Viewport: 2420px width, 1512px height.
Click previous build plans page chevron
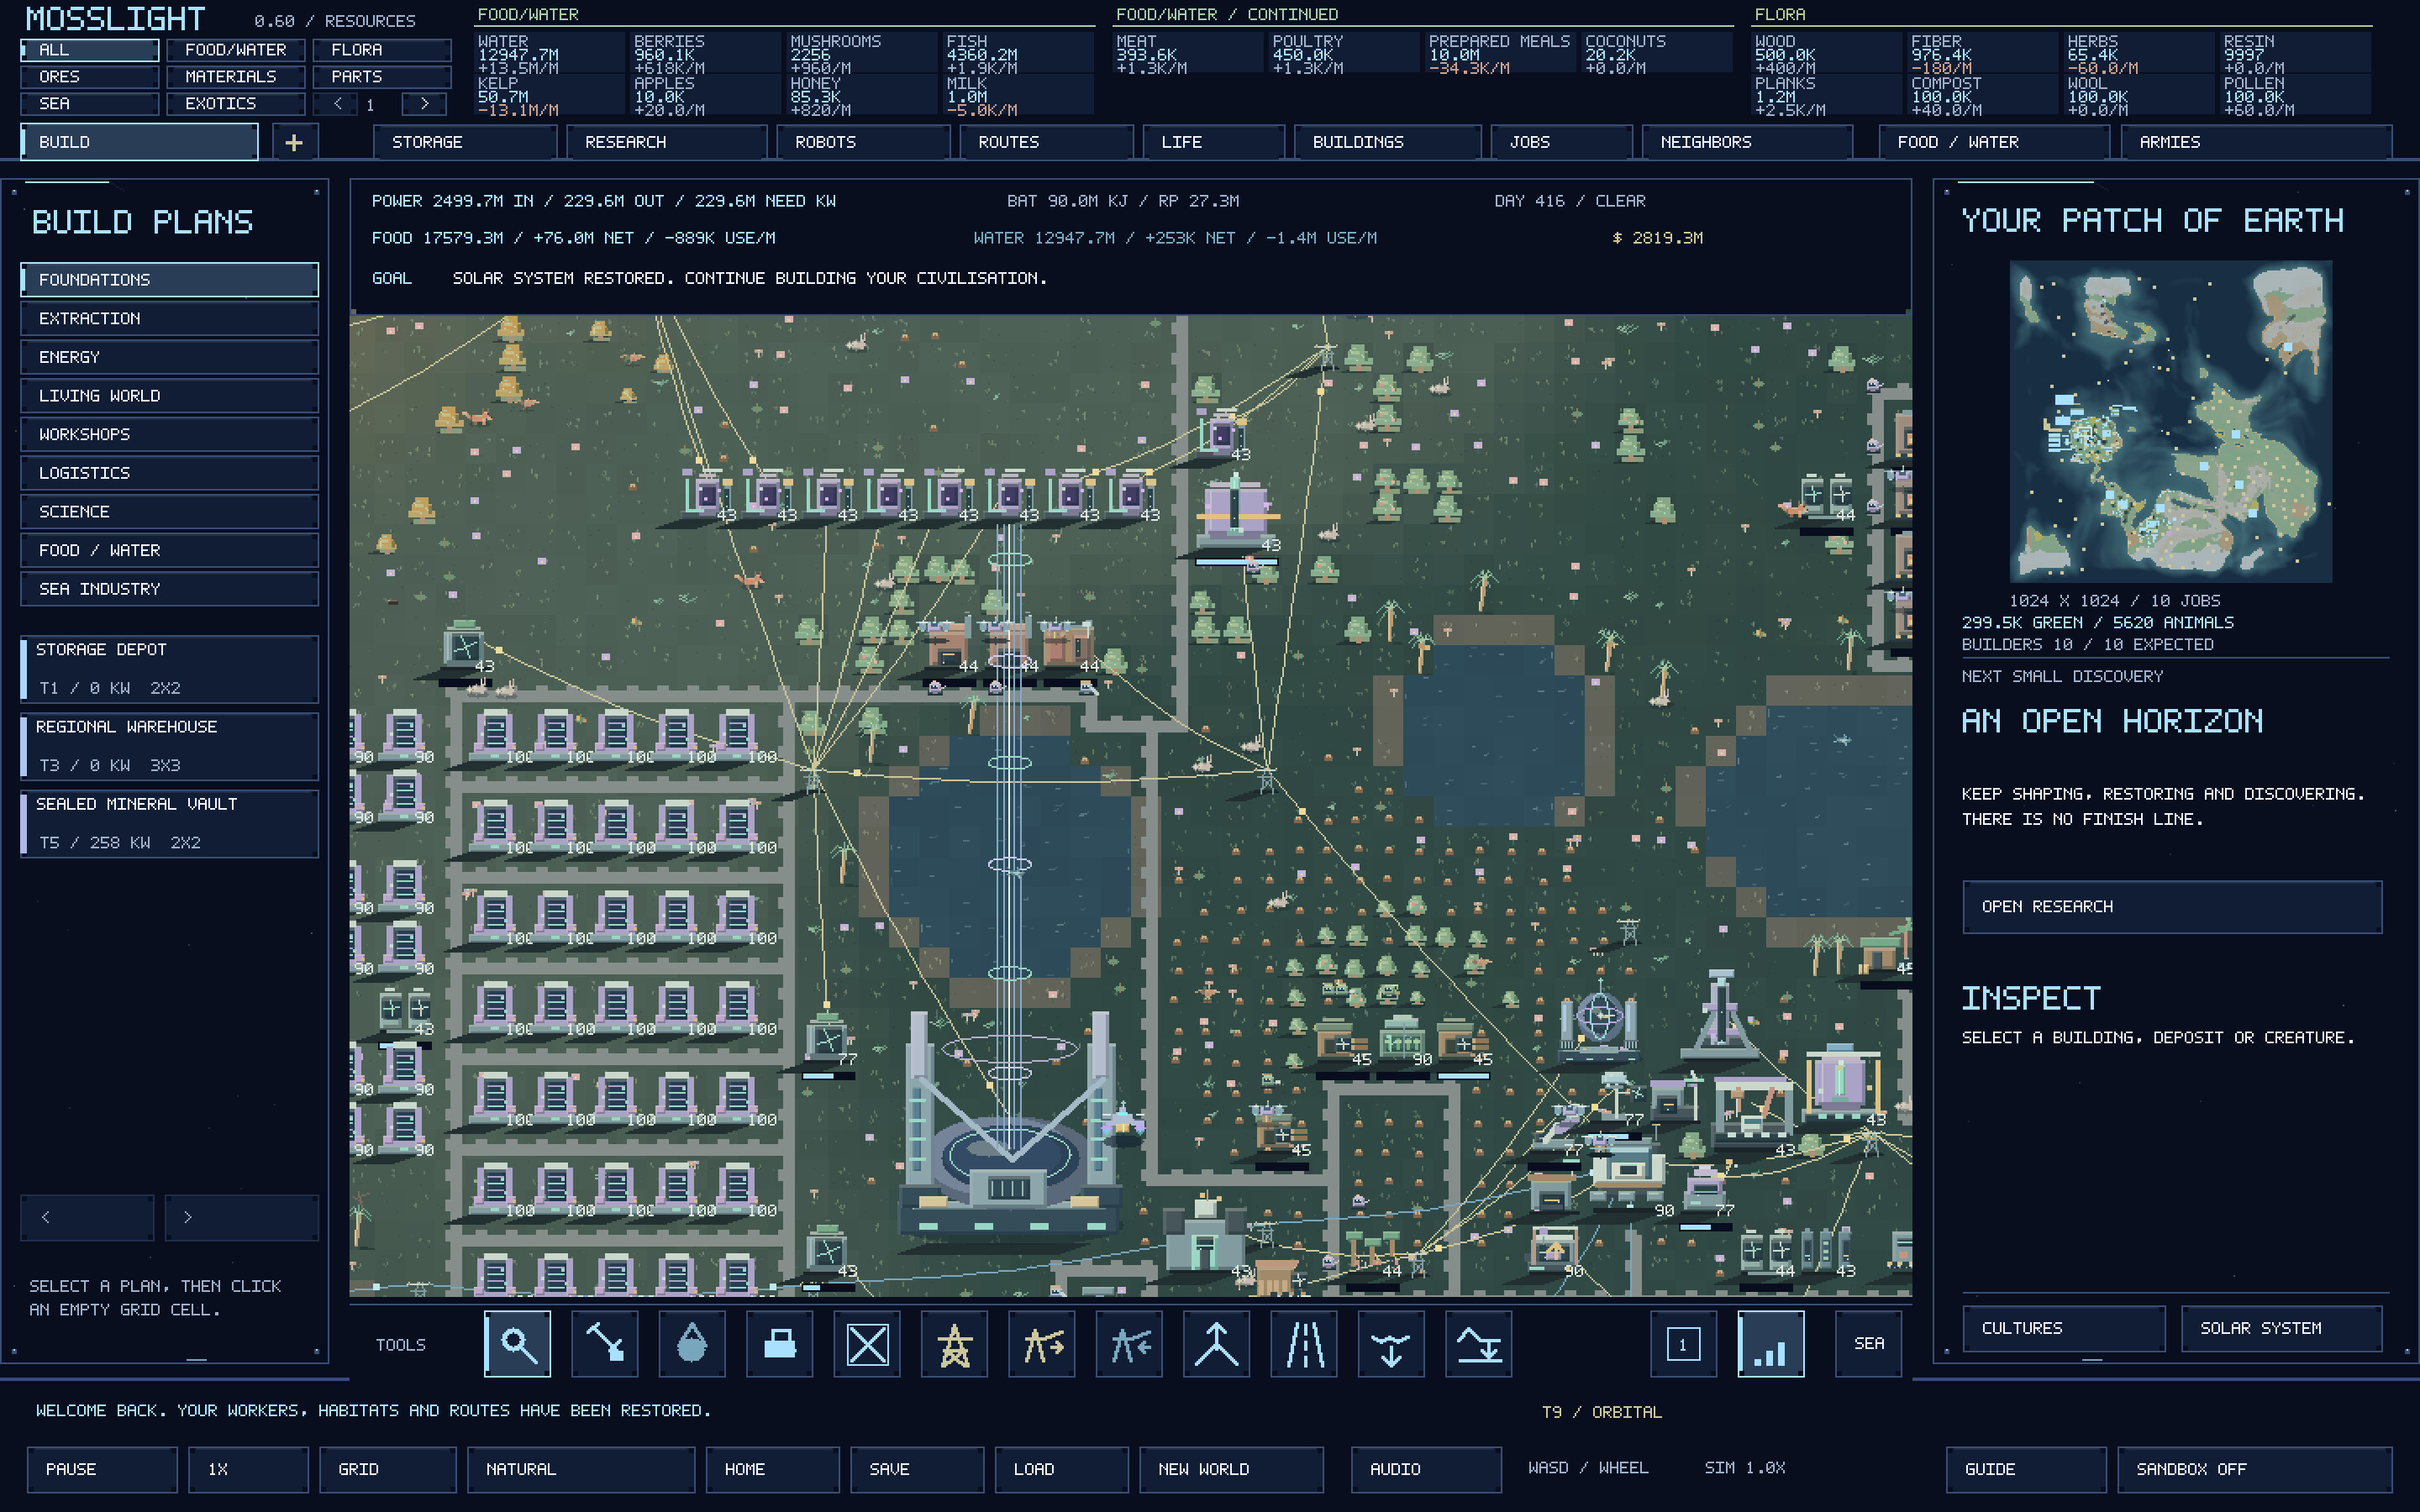(87, 1217)
